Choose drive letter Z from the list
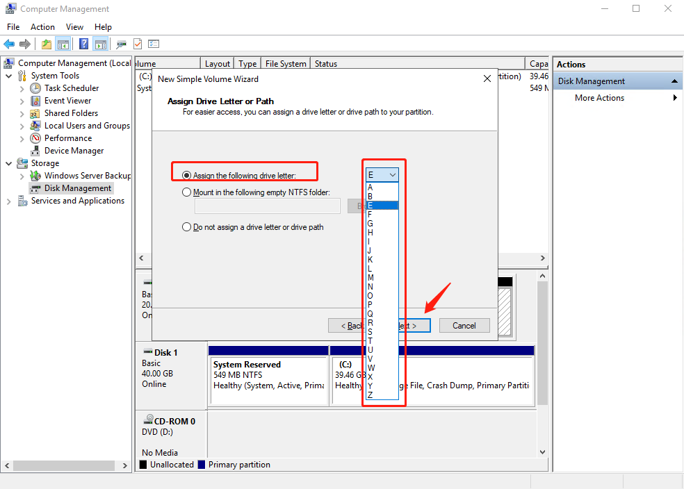This screenshot has width=684, height=489. click(382, 395)
